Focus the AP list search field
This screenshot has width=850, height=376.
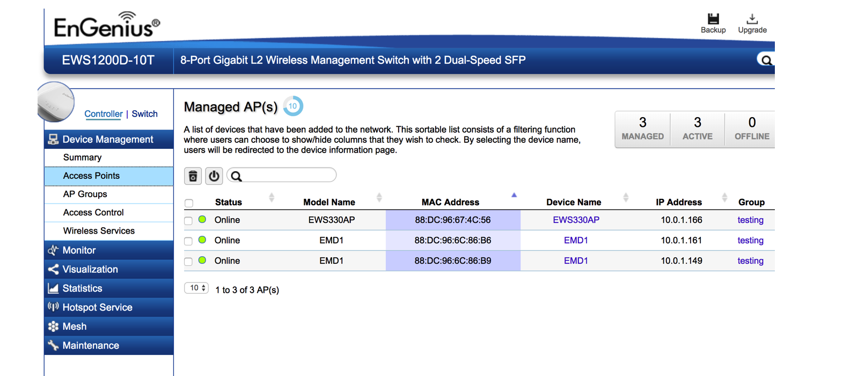tap(282, 175)
